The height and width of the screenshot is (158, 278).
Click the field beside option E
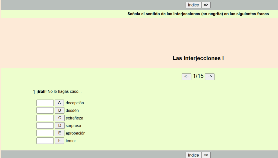[x=45, y=133]
